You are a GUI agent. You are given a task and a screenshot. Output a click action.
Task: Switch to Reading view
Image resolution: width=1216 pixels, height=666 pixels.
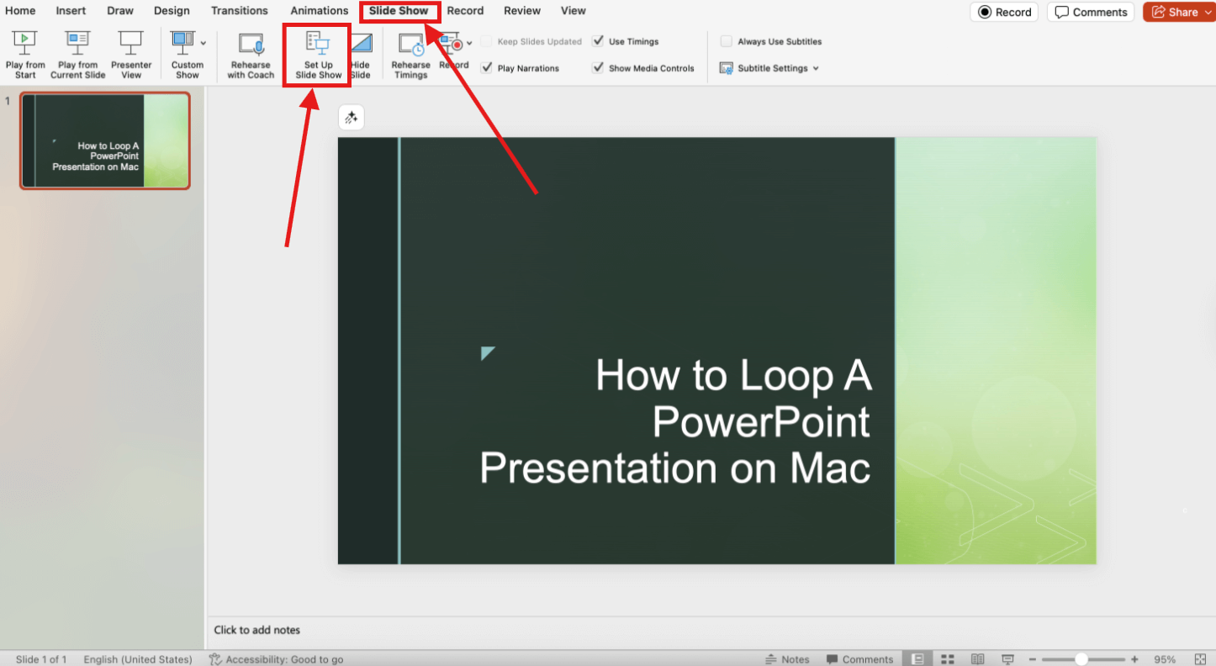pyautogui.click(x=977, y=659)
